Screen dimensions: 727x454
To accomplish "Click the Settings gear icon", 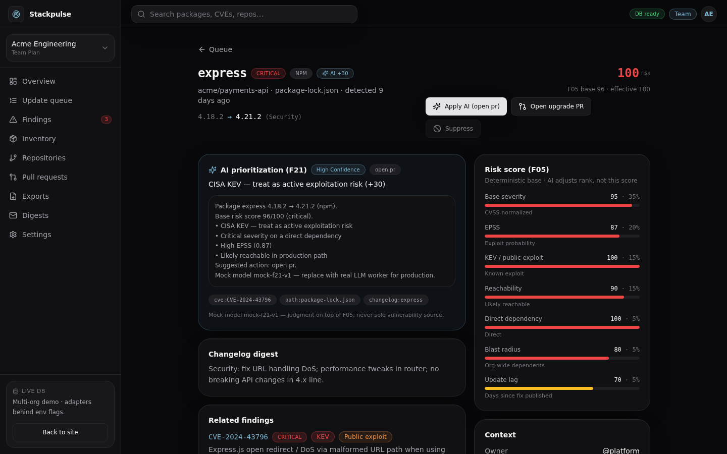I will point(13,235).
